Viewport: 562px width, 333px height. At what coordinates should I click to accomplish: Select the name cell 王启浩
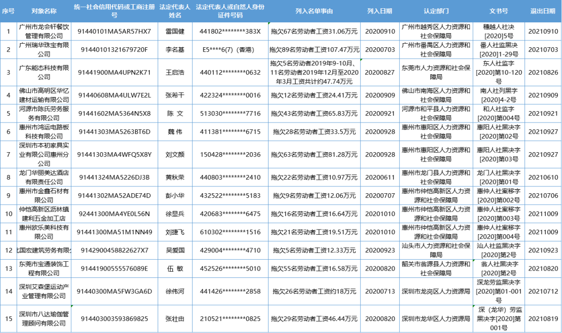(x=175, y=72)
